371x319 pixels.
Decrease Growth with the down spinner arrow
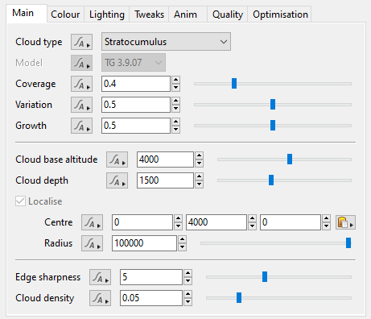(x=175, y=130)
